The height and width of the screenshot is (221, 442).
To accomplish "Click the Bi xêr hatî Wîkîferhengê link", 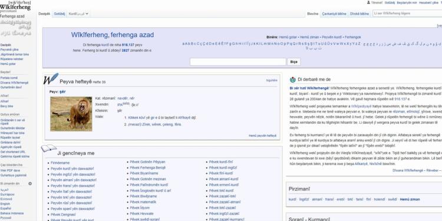I will tap(309, 88).
